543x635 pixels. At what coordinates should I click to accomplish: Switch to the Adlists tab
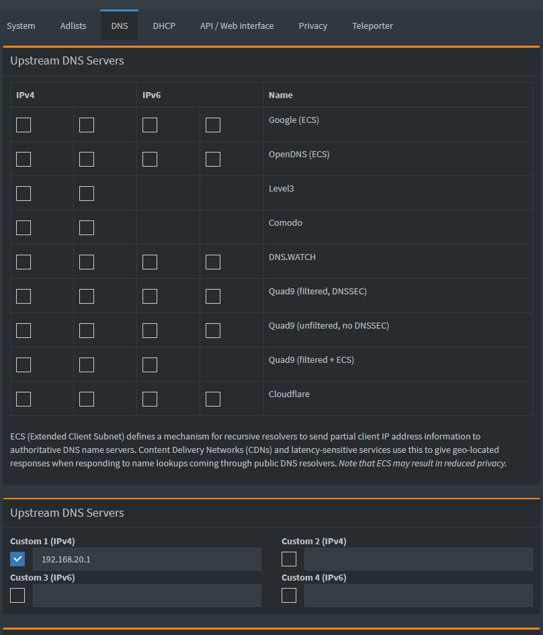tap(73, 26)
